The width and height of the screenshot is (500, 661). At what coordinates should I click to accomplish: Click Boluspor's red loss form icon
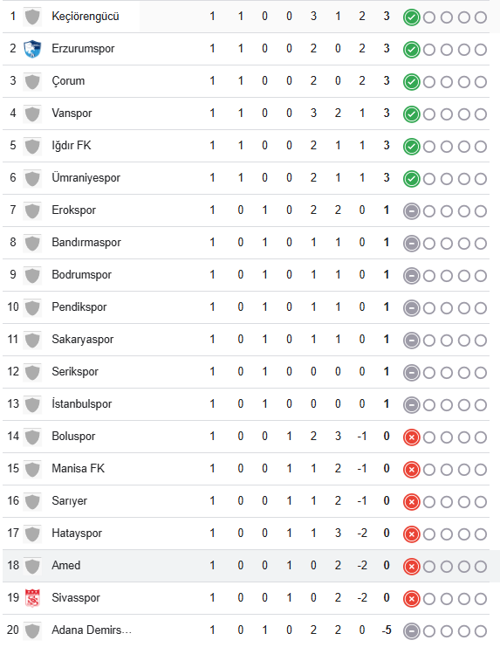(412, 437)
